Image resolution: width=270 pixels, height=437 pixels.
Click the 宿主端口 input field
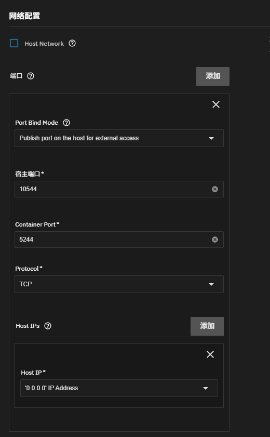(119, 189)
